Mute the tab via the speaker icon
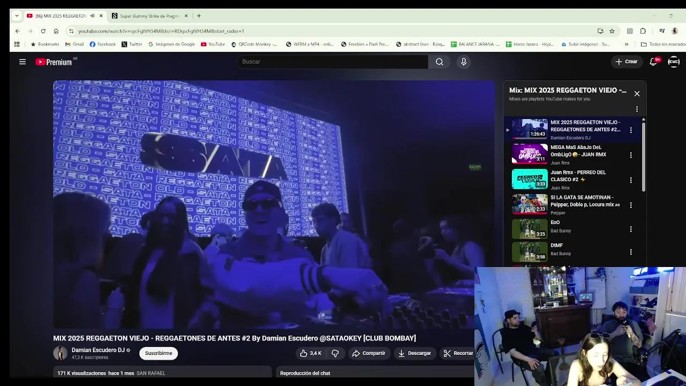Image resolution: width=686 pixels, height=386 pixels. point(93,16)
